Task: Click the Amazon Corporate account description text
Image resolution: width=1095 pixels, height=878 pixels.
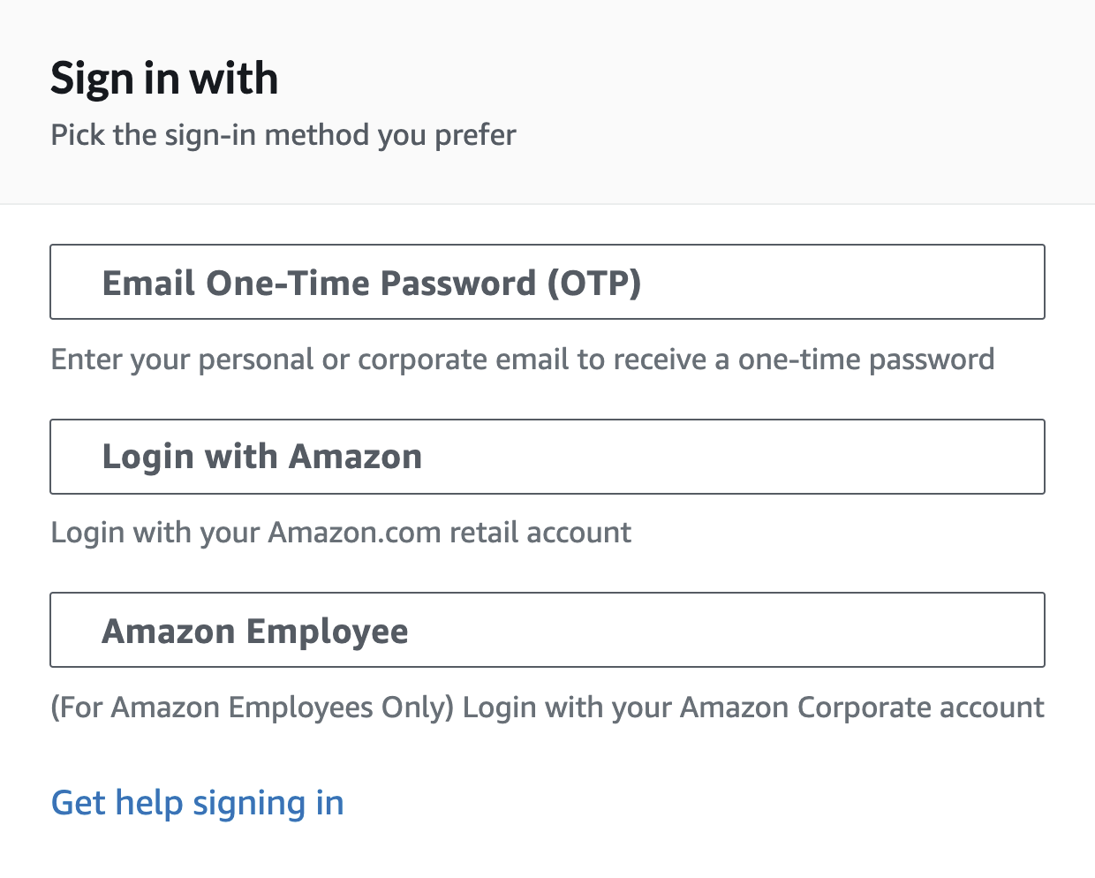Action: pyautogui.click(x=547, y=708)
